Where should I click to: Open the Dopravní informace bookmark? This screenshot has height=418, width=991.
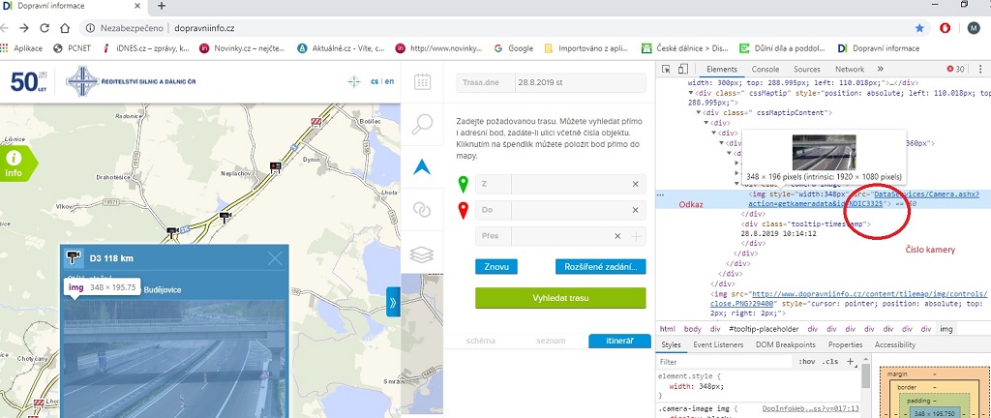[x=879, y=48]
